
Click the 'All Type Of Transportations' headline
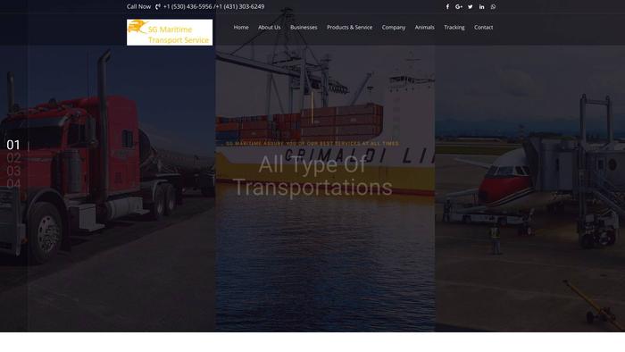tap(312, 176)
